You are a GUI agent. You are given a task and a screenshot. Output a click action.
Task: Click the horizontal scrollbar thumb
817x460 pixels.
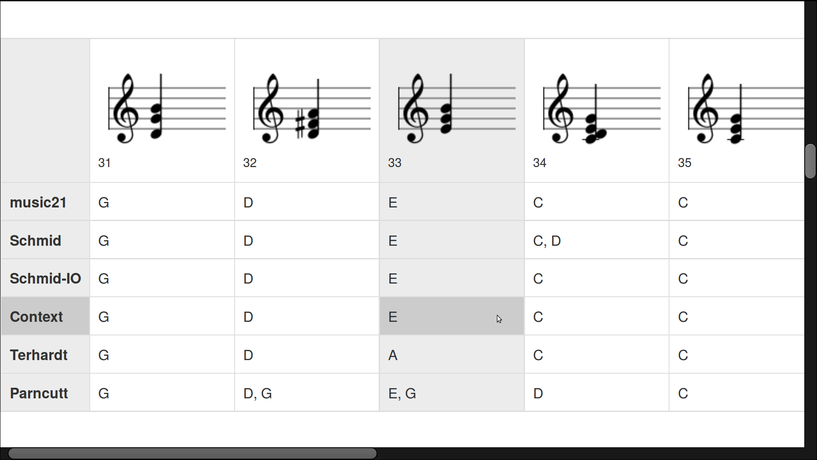tap(193, 453)
